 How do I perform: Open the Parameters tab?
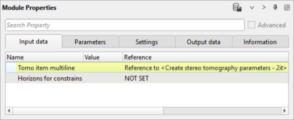[x=90, y=42]
